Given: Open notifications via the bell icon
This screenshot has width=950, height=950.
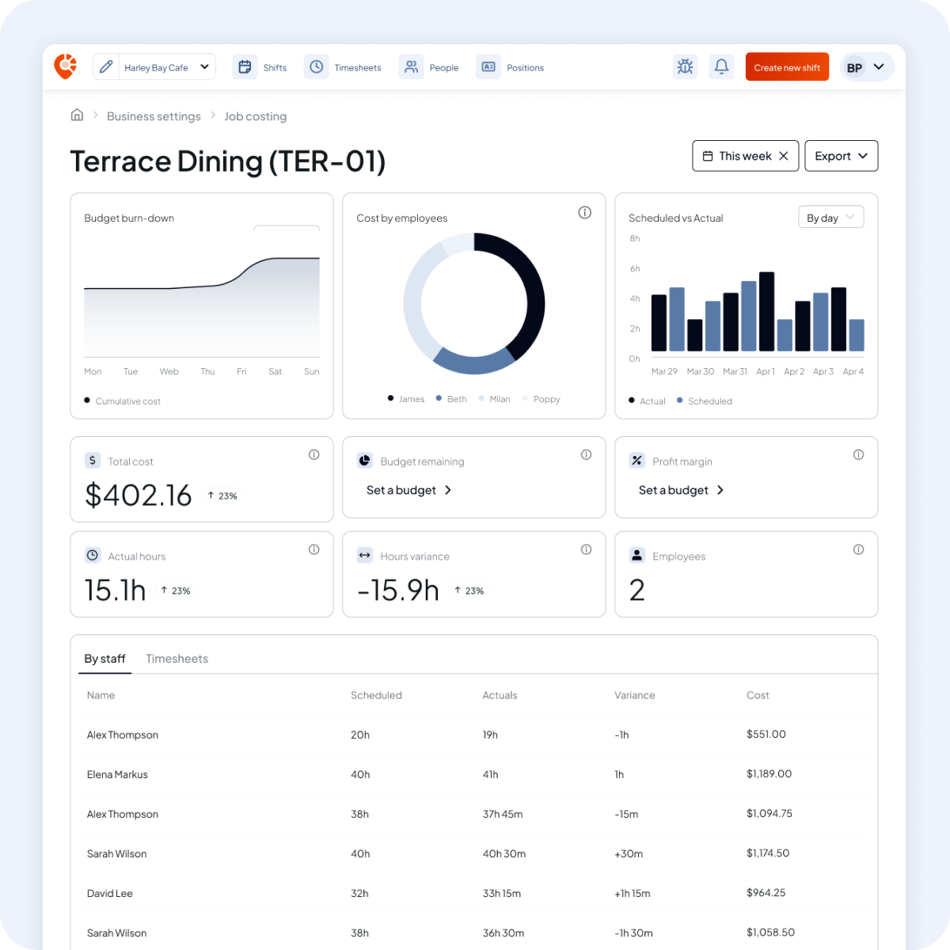Looking at the screenshot, I should pyautogui.click(x=721, y=66).
